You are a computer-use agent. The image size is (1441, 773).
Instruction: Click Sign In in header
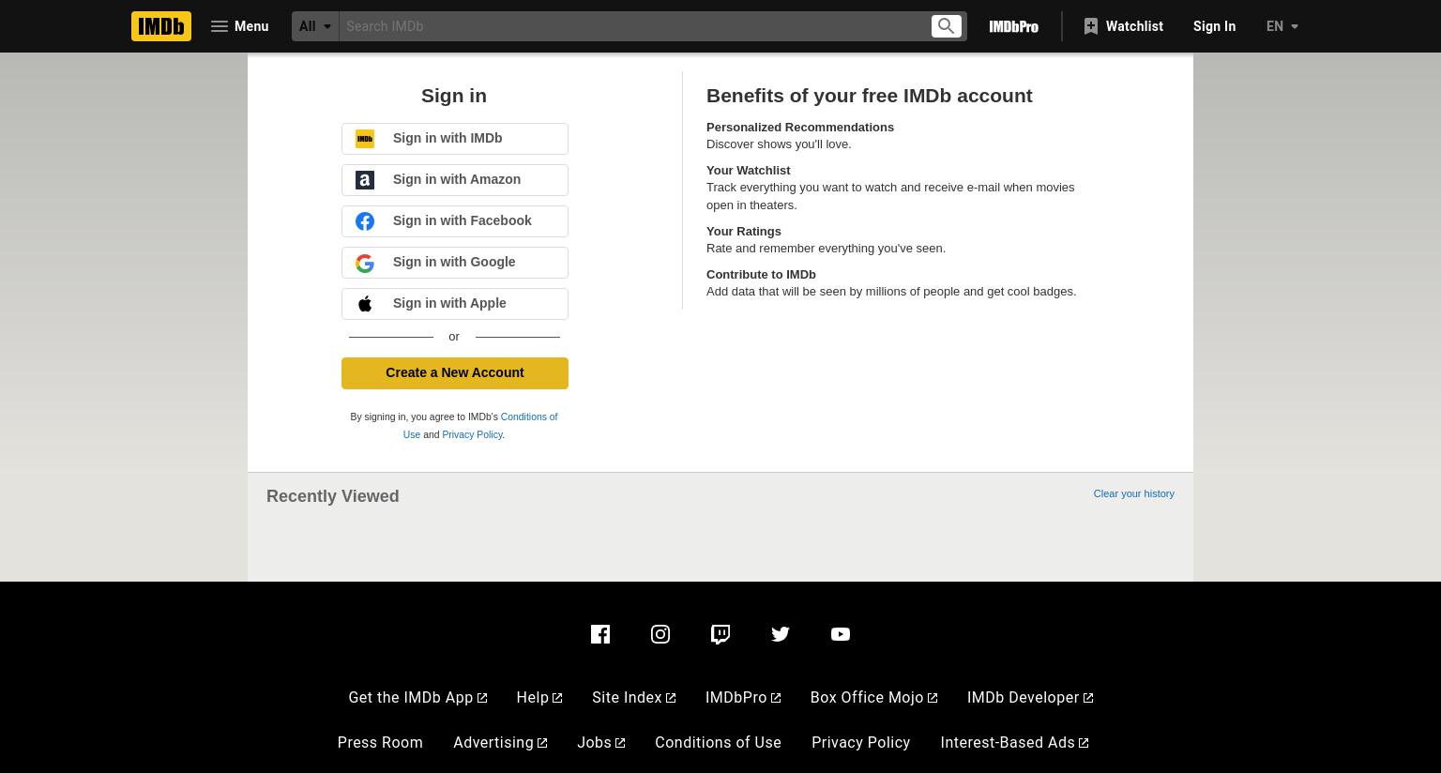coord(1214,26)
